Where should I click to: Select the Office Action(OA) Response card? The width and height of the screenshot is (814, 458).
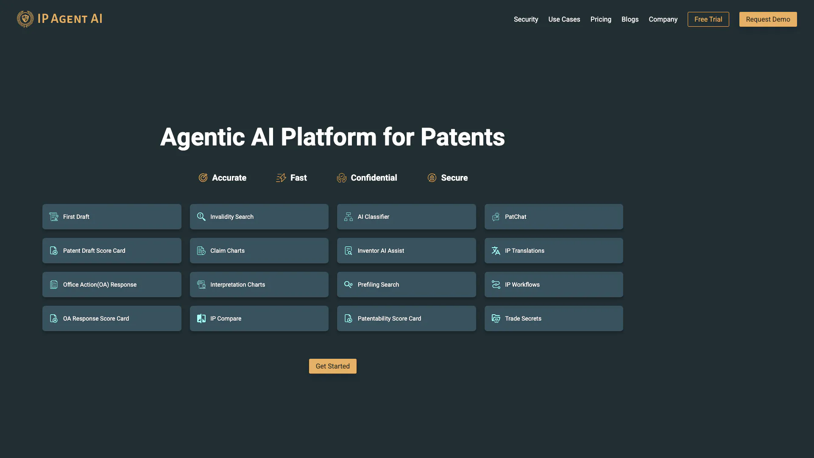pos(112,285)
